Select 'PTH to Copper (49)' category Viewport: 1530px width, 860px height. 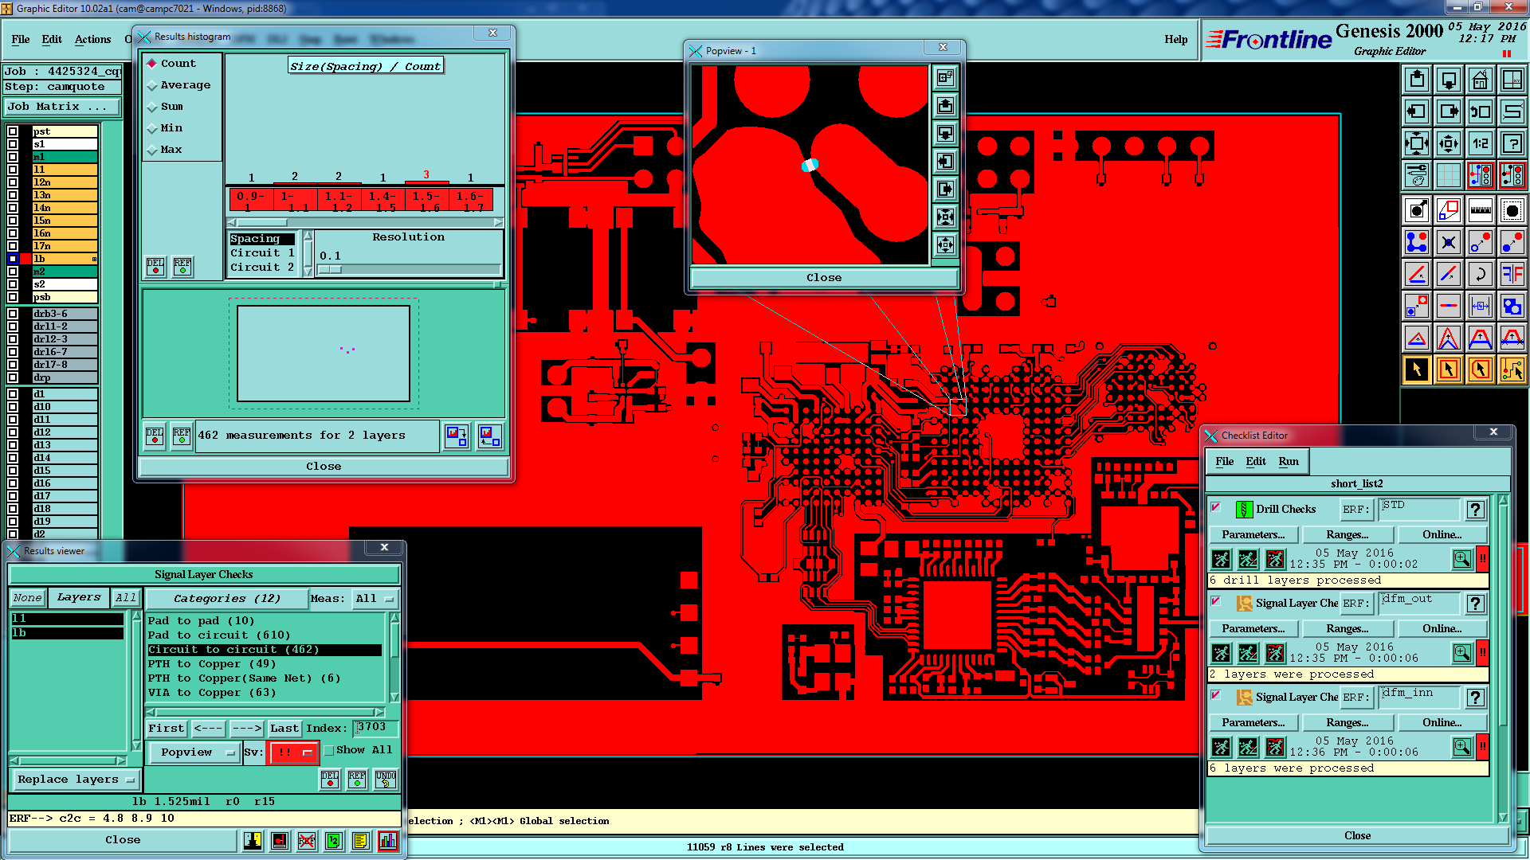[212, 664]
